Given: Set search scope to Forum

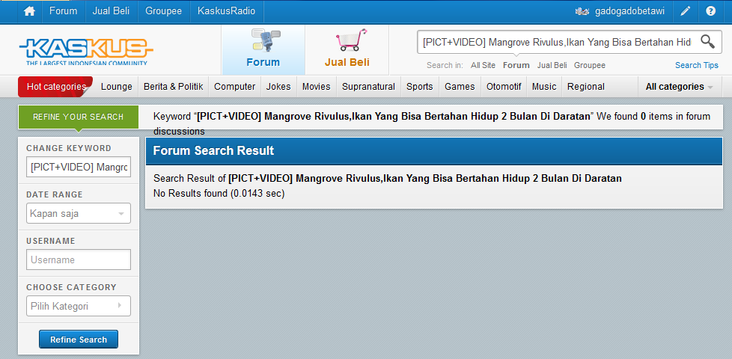Looking at the screenshot, I should tap(516, 65).
